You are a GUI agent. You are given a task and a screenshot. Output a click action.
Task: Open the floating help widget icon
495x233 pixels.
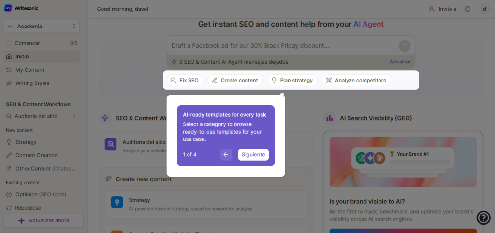tap(483, 218)
